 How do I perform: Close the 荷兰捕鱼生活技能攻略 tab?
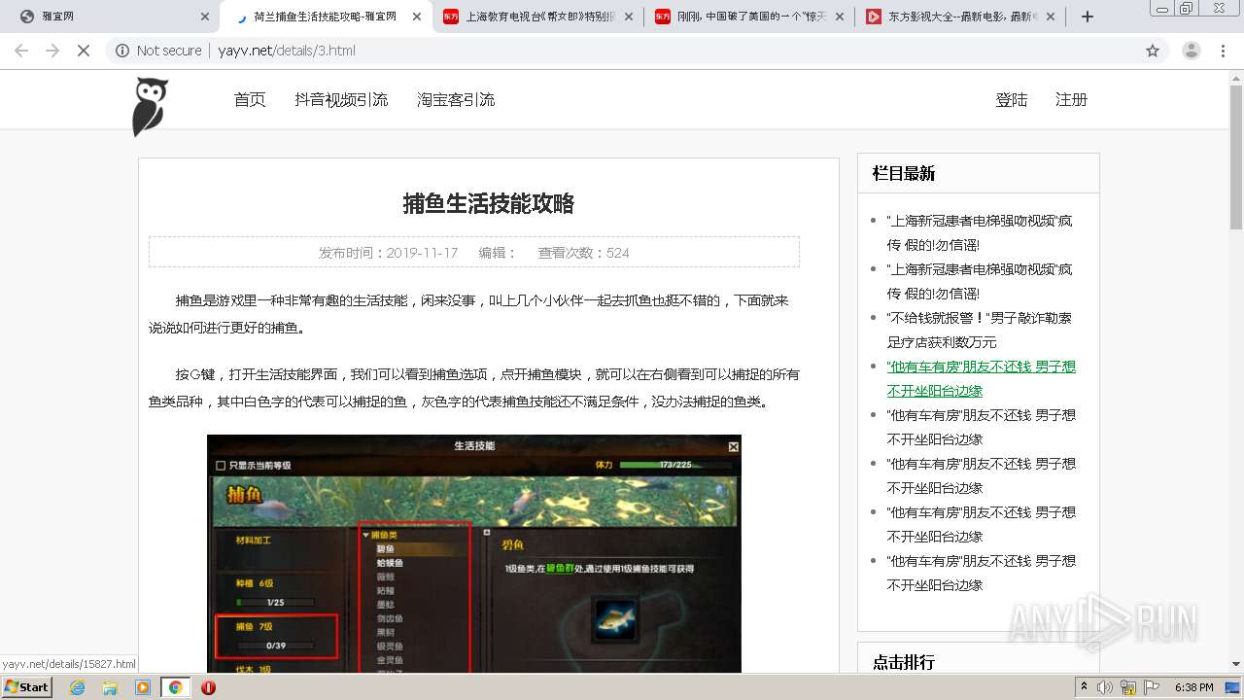[x=417, y=17]
